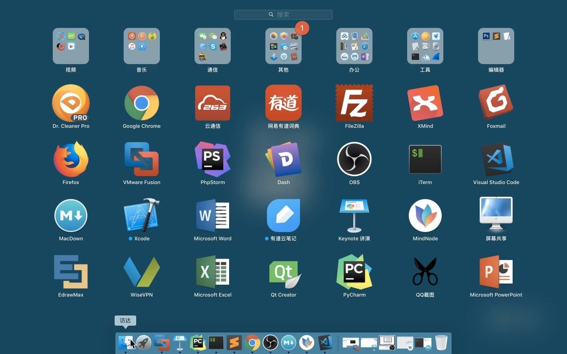567x354 pixels.
Task: Open the 其他 folder with badge
Action: [283, 46]
